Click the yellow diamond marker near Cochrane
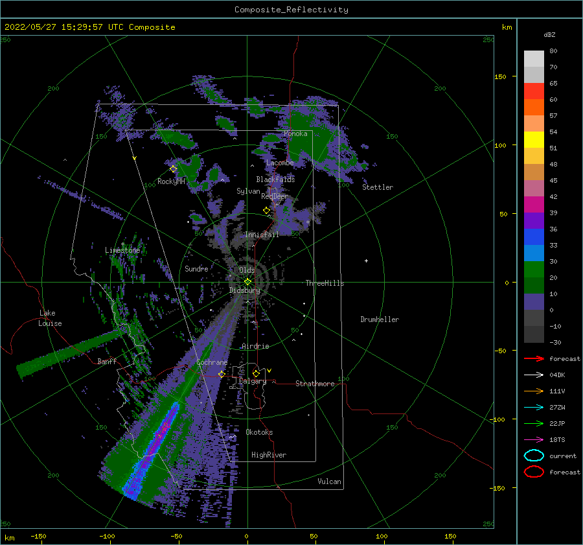583x545 pixels. [222, 374]
